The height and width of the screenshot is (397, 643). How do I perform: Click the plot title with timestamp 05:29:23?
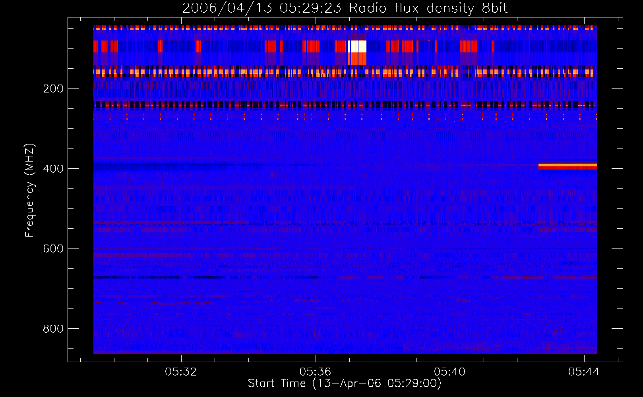[x=345, y=8]
